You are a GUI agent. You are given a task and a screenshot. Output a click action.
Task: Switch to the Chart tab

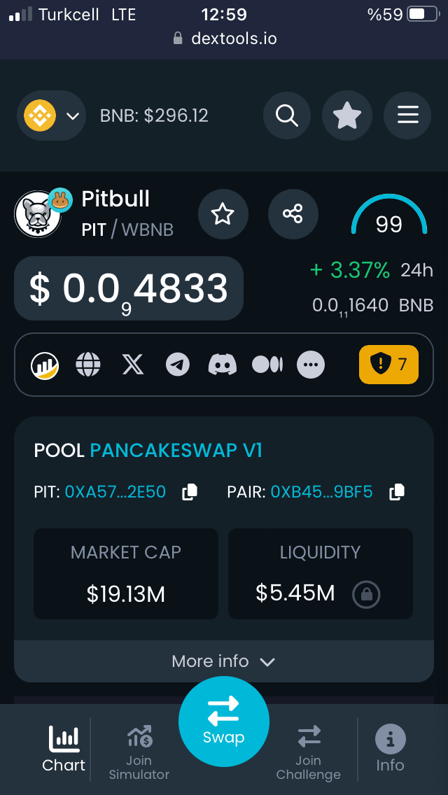(64, 749)
